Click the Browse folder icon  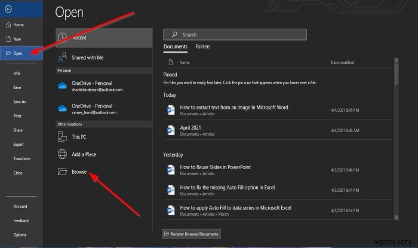pyautogui.click(x=62, y=172)
